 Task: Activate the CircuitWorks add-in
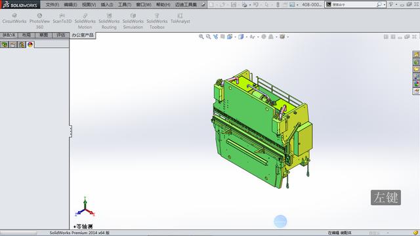click(x=14, y=18)
